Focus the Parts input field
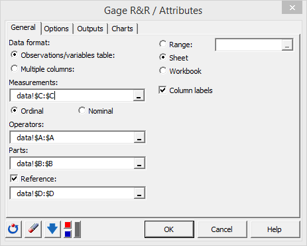 coord(72,164)
